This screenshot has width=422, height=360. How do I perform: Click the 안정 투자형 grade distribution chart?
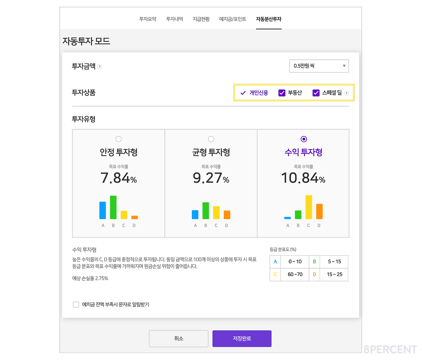tap(119, 211)
